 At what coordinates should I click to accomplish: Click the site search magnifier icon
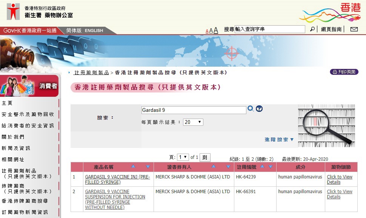(312, 29)
